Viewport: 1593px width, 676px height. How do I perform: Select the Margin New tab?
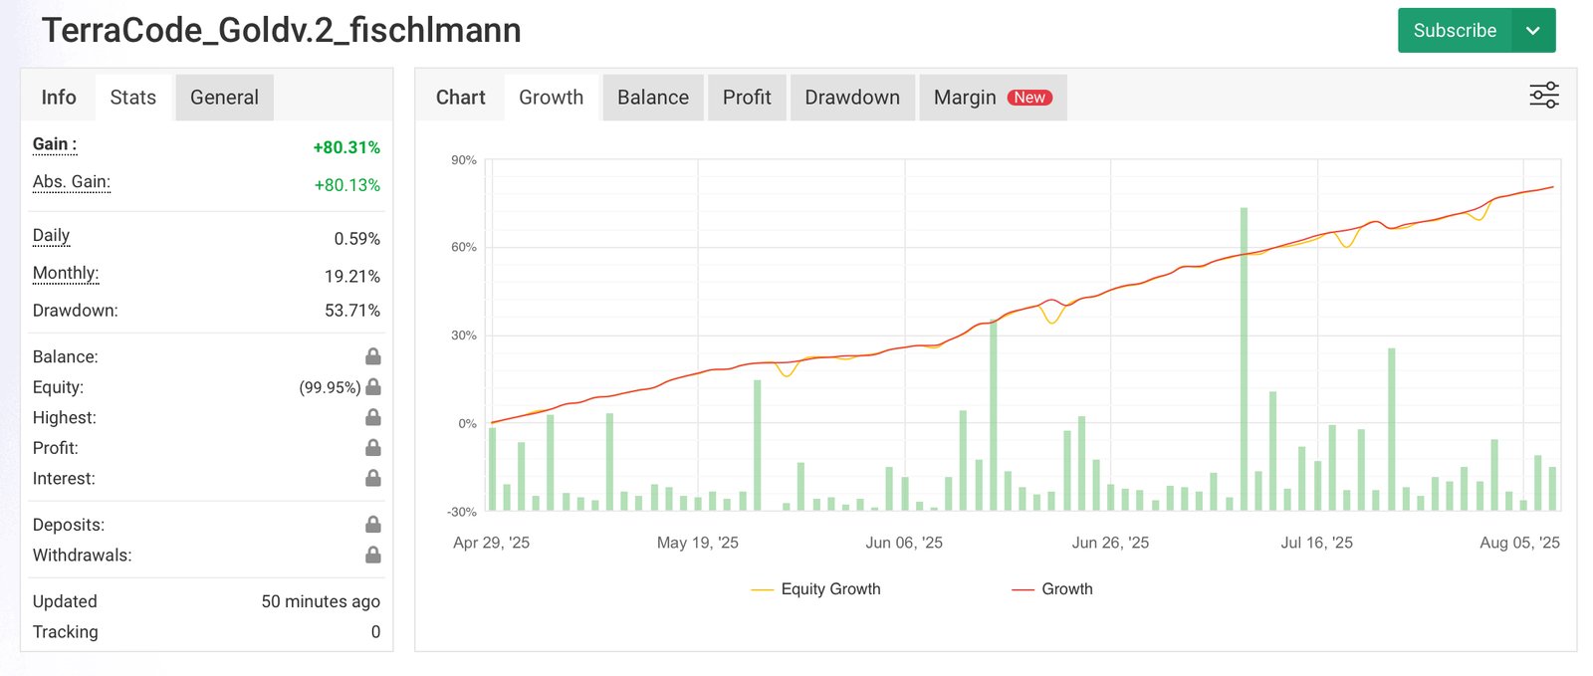pos(992,98)
